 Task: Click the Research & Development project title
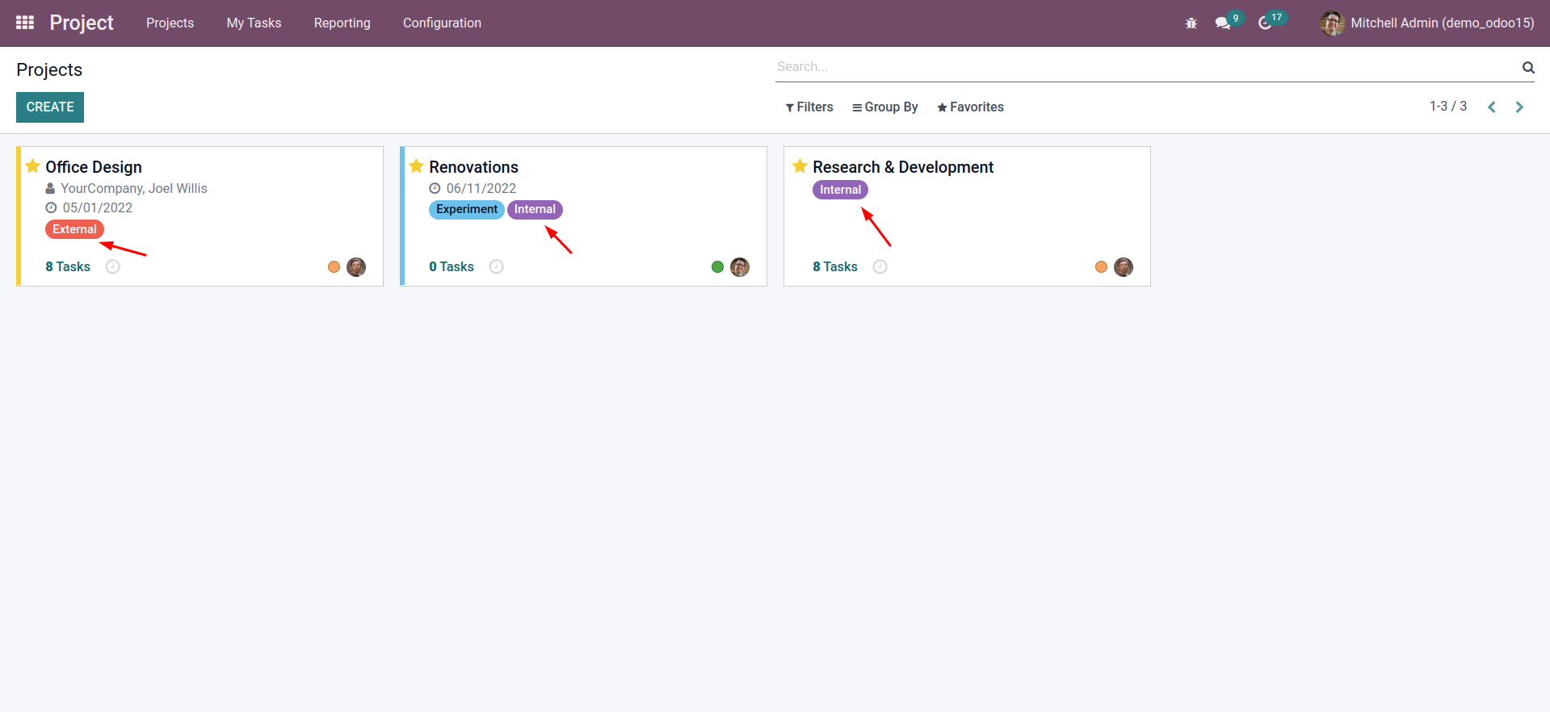(x=903, y=167)
